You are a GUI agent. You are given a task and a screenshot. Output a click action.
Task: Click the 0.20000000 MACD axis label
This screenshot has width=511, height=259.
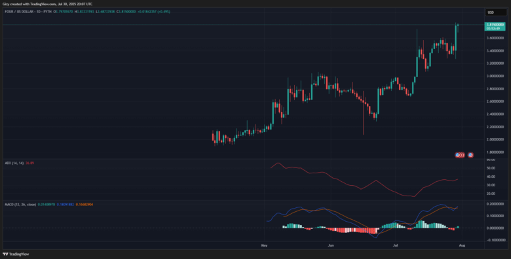tap(495, 204)
